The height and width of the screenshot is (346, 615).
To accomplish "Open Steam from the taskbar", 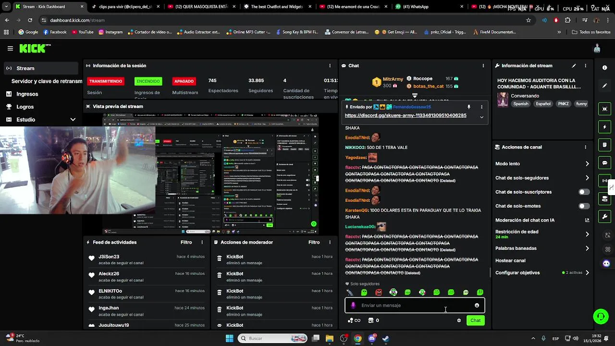I will [385, 338].
